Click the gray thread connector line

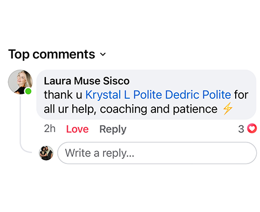(x=20, y=124)
